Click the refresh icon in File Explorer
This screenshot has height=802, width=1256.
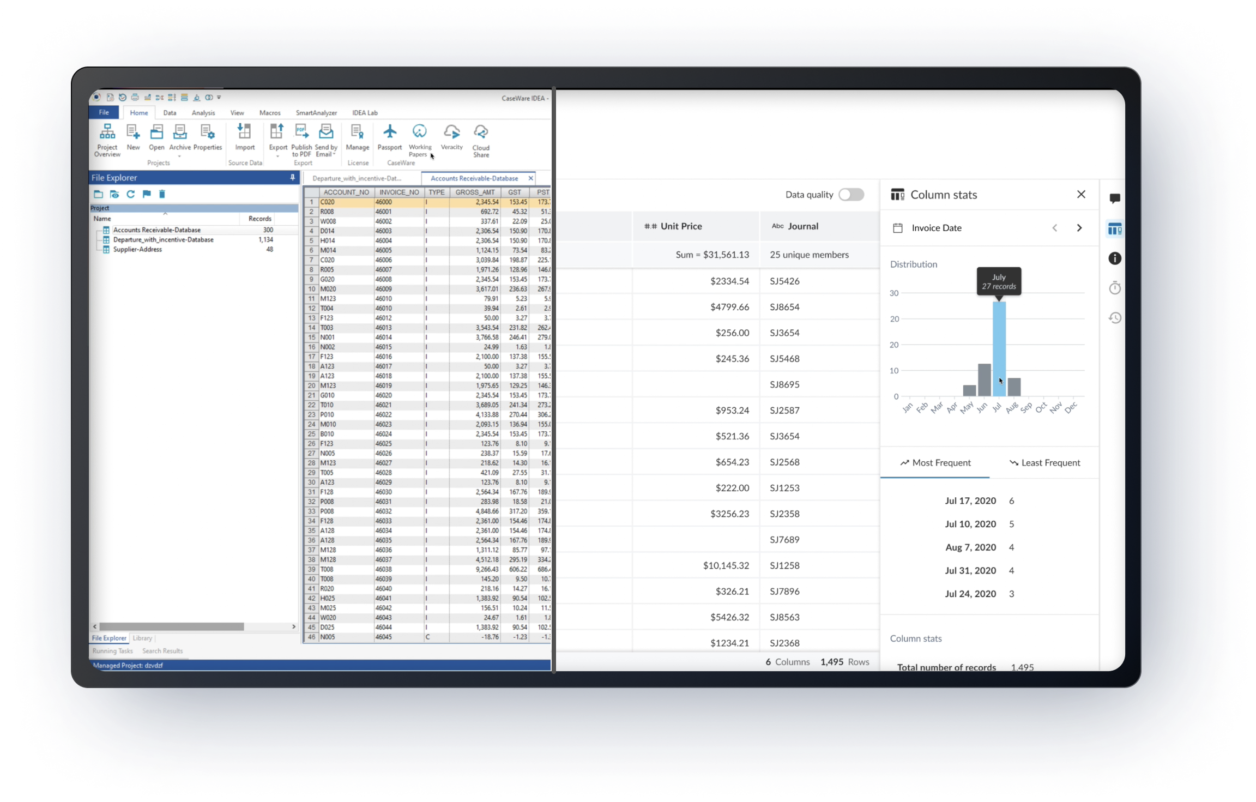click(x=130, y=194)
